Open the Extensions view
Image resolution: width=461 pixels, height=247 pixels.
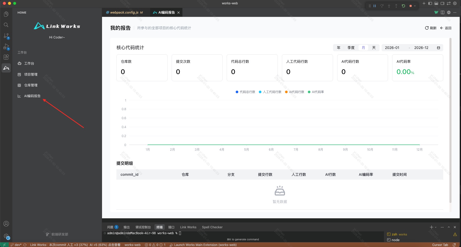(x=6, y=57)
